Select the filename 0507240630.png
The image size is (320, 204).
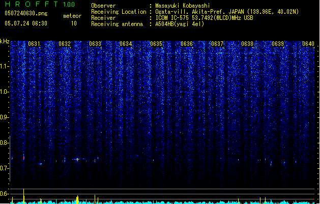[26, 13]
